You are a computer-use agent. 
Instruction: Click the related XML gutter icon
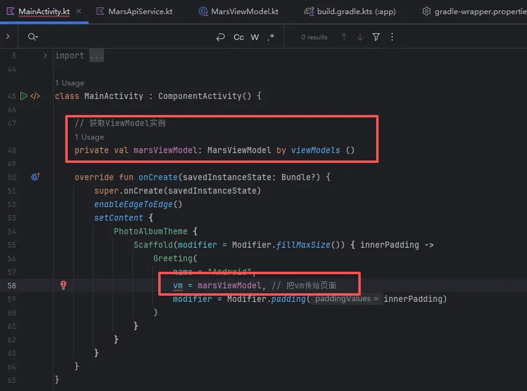click(x=35, y=97)
